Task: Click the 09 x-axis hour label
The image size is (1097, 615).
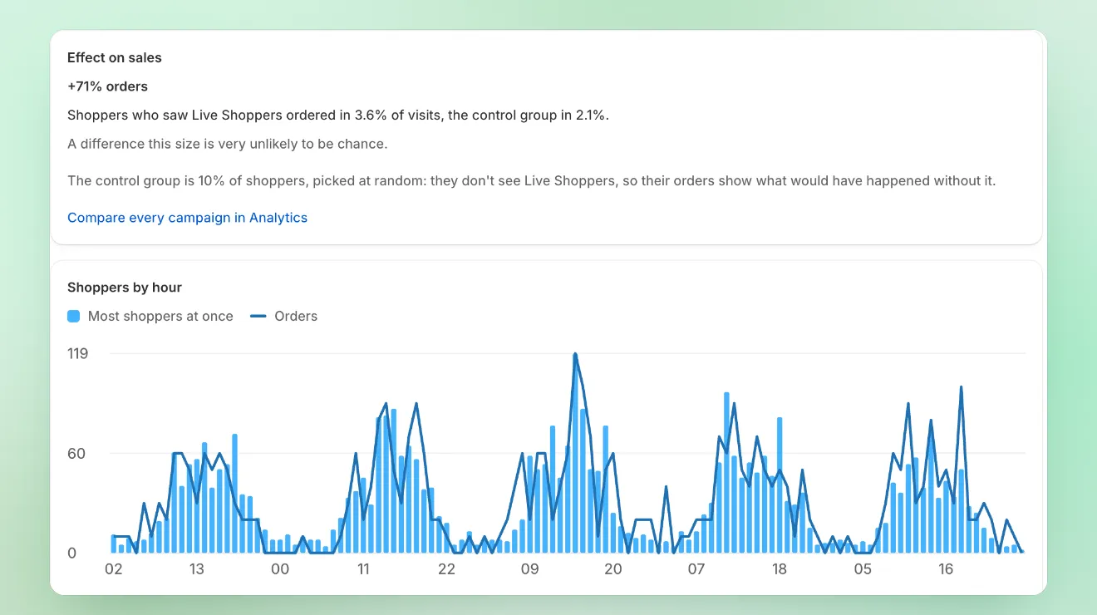Action: click(529, 569)
